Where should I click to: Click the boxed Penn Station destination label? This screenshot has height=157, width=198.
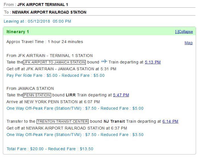tap(37, 95)
